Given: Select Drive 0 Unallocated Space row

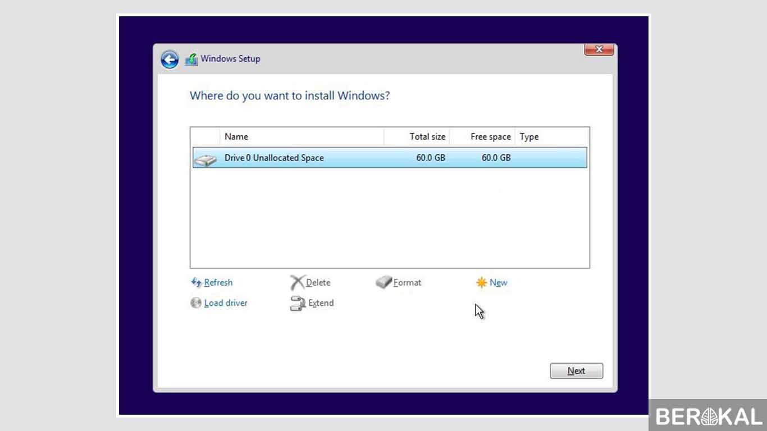Looking at the screenshot, I should coord(390,158).
